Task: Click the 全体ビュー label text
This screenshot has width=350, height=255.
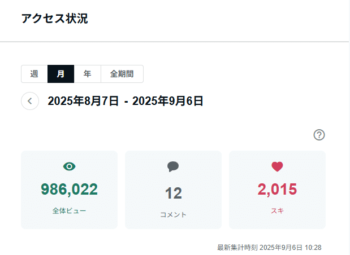Action: click(x=69, y=210)
